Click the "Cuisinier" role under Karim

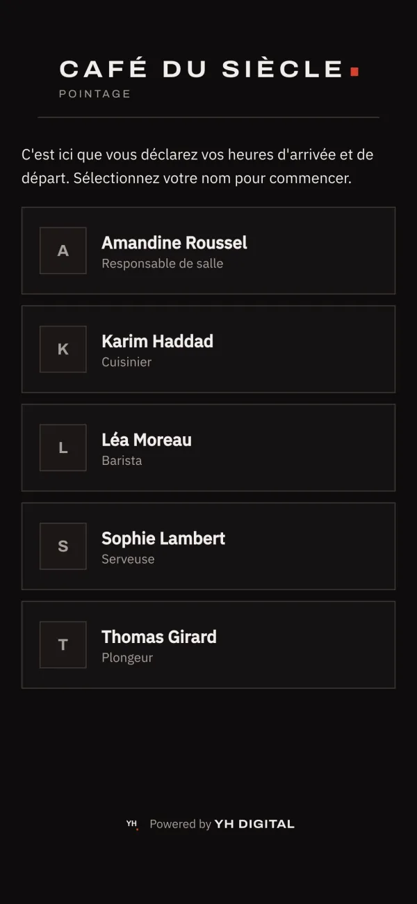point(126,362)
